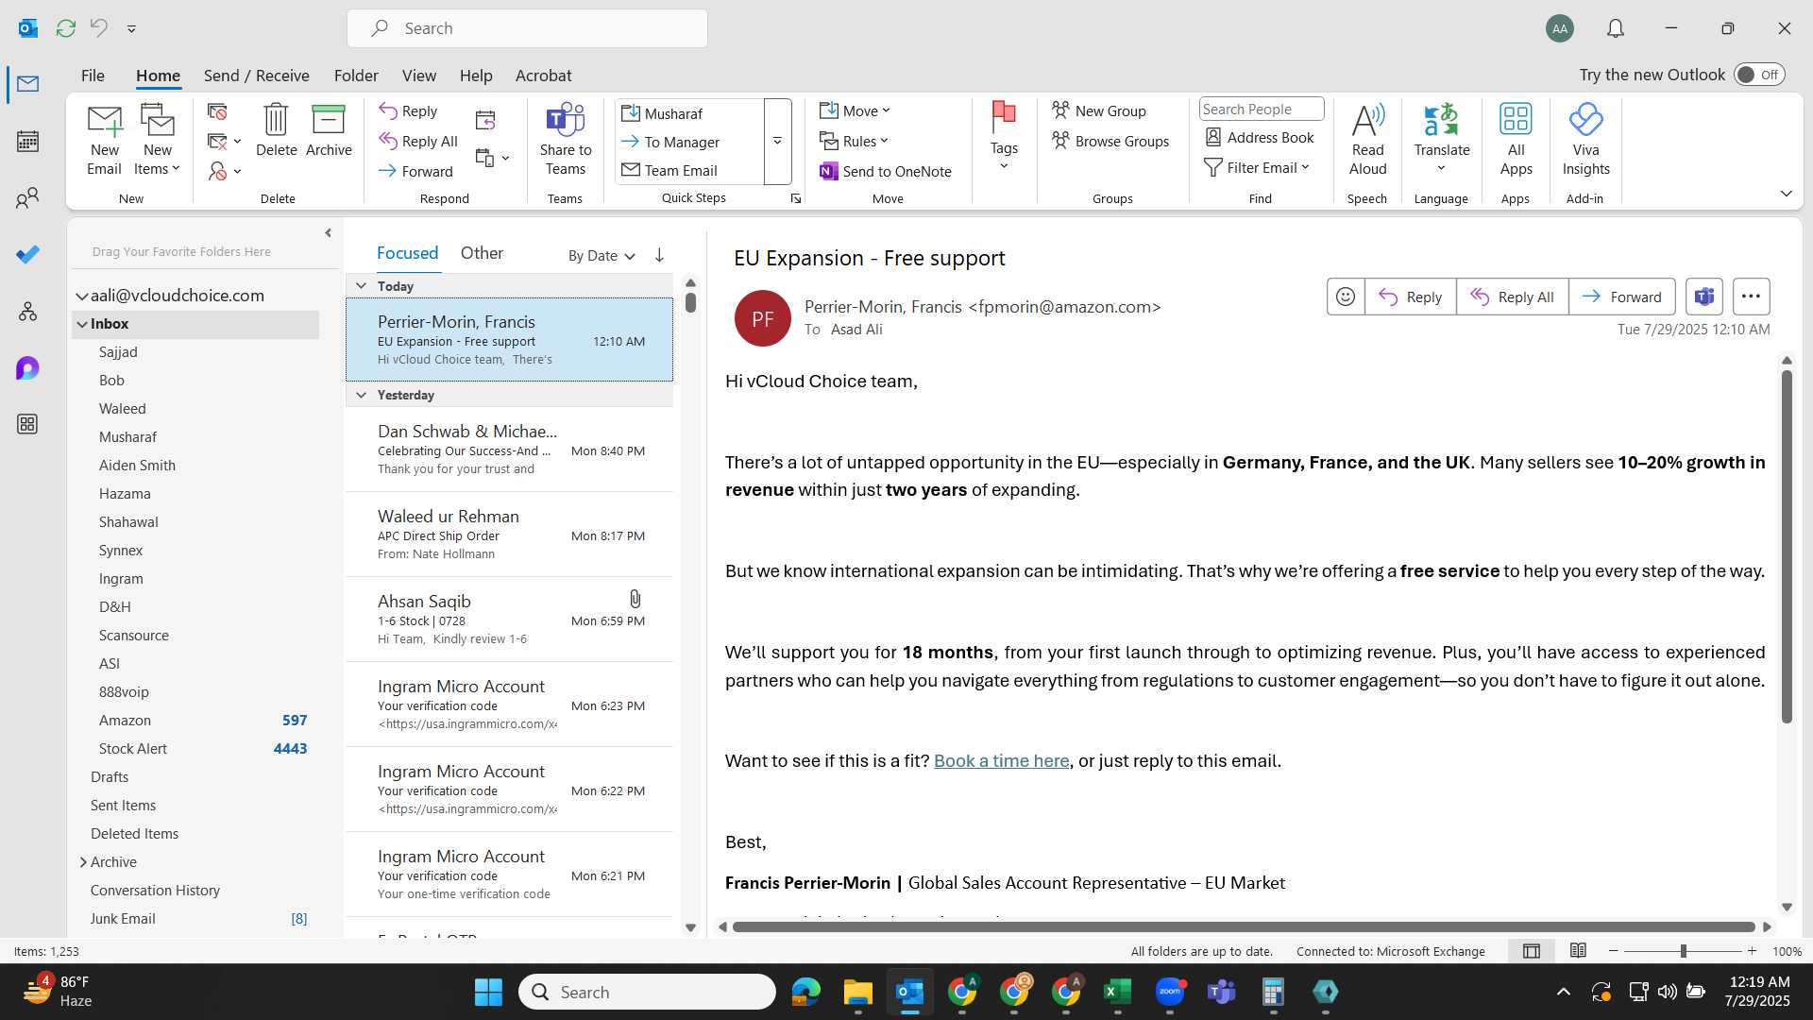Click New Group in the ribbon
The image size is (1813, 1020).
point(1099,110)
